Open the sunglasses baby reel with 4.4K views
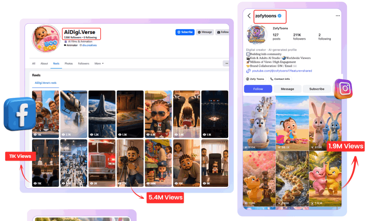Viewport: 365px width, 221px height. [158, 114]
